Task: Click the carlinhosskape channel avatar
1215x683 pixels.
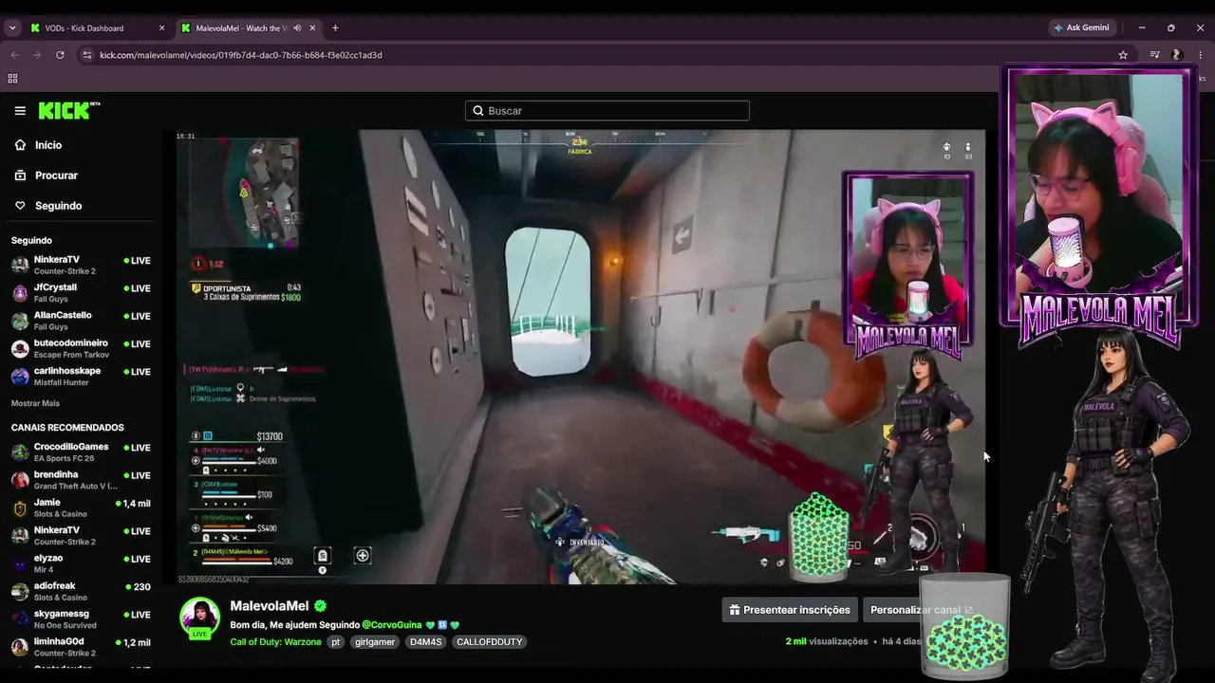Action: click(20, 377)
